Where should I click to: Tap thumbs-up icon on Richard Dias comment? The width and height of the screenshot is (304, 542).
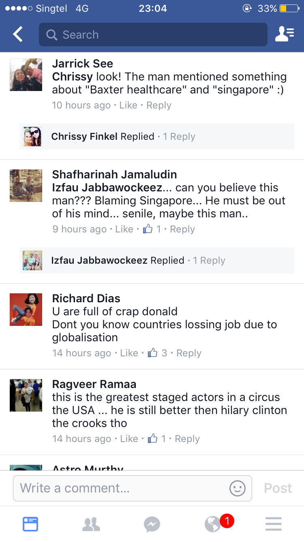click(152, 353)
